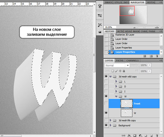Open the Opacity slider arrow

pos(150,65)
